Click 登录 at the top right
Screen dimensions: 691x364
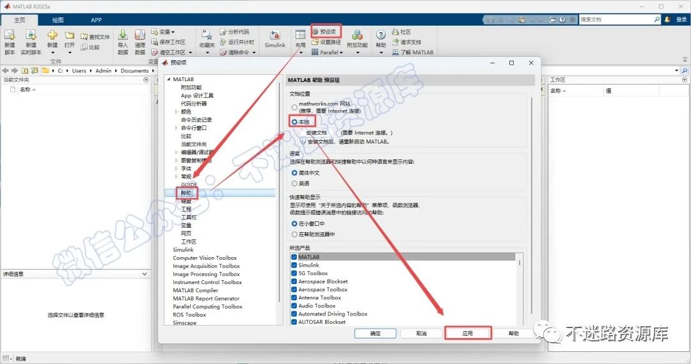681,19
